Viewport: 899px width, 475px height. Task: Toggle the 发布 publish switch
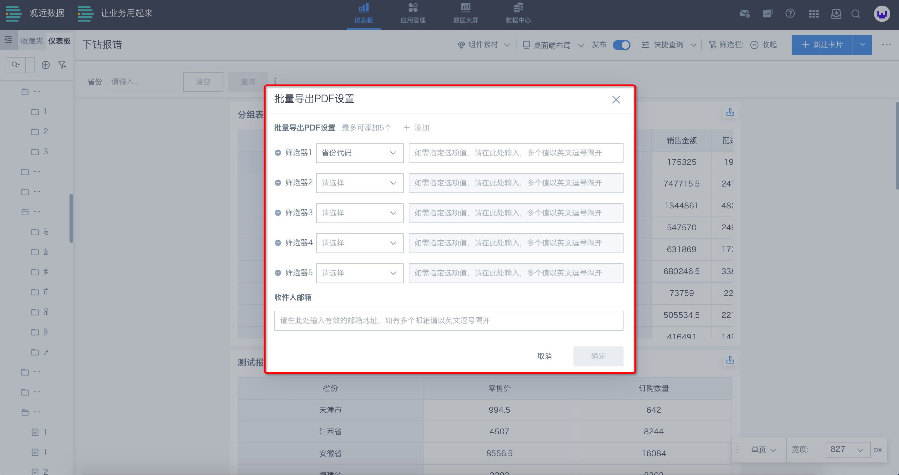coord(622,45)
